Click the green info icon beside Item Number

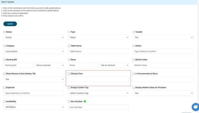coord(85,101)
